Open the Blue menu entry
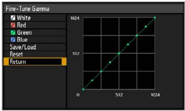Image resolution: width=185 pixels, height=111 pixels. point(35,40)
